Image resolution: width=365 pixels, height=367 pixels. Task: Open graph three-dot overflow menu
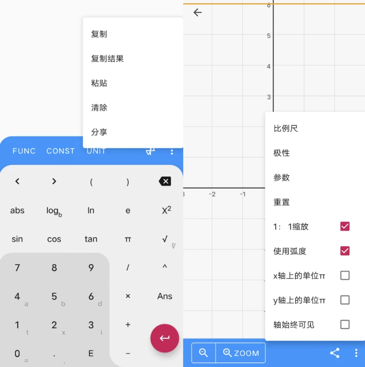[356, 353]
